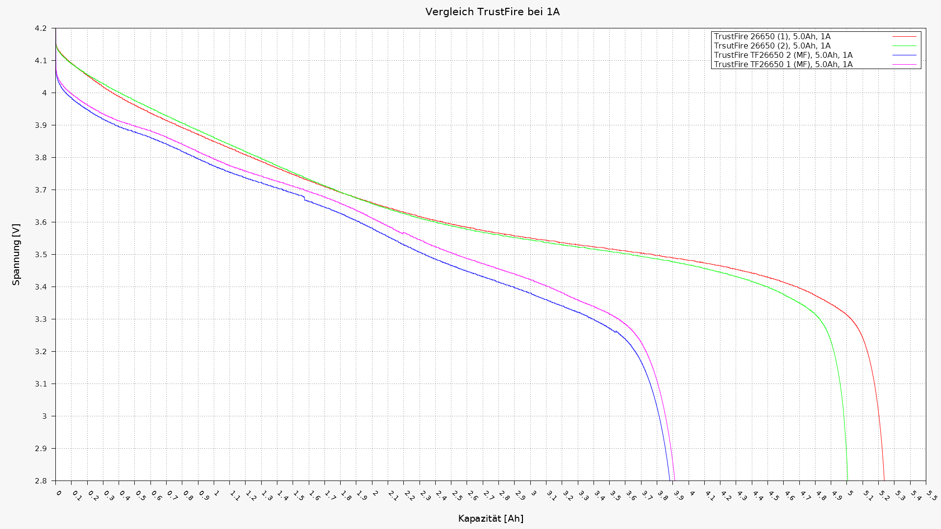Click Spannung axis tick label "4"
This screenshot has height=529, width=941.
tap(45, 93)
